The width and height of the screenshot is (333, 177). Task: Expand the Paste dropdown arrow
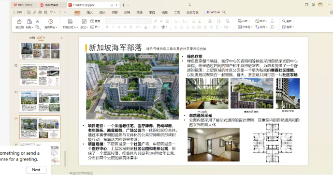tap(32, 28)
